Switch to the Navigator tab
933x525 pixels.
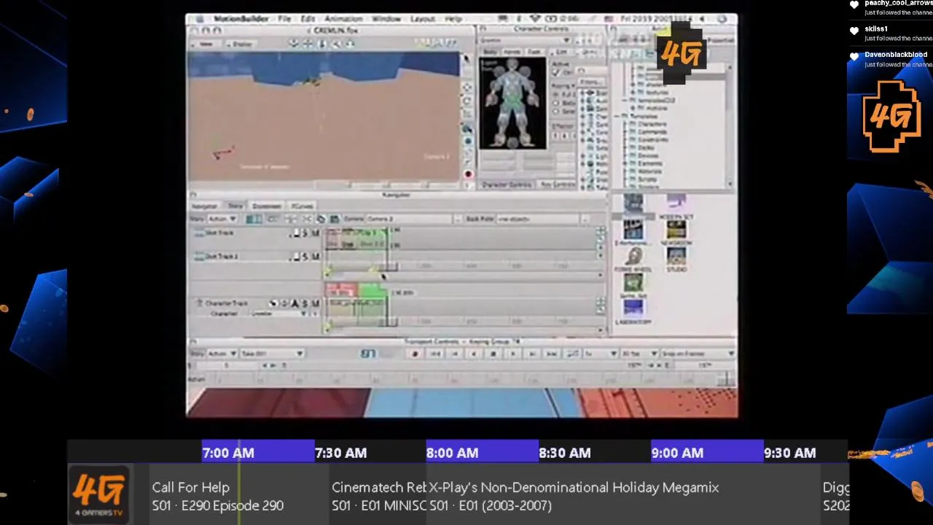click(205, 206)
